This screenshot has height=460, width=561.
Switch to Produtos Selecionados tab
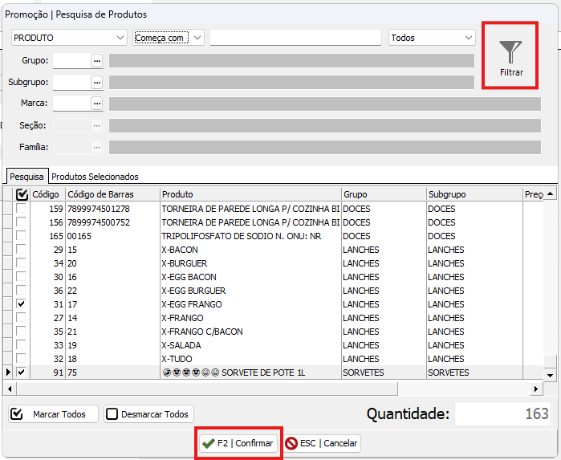[x=95, y=177]
